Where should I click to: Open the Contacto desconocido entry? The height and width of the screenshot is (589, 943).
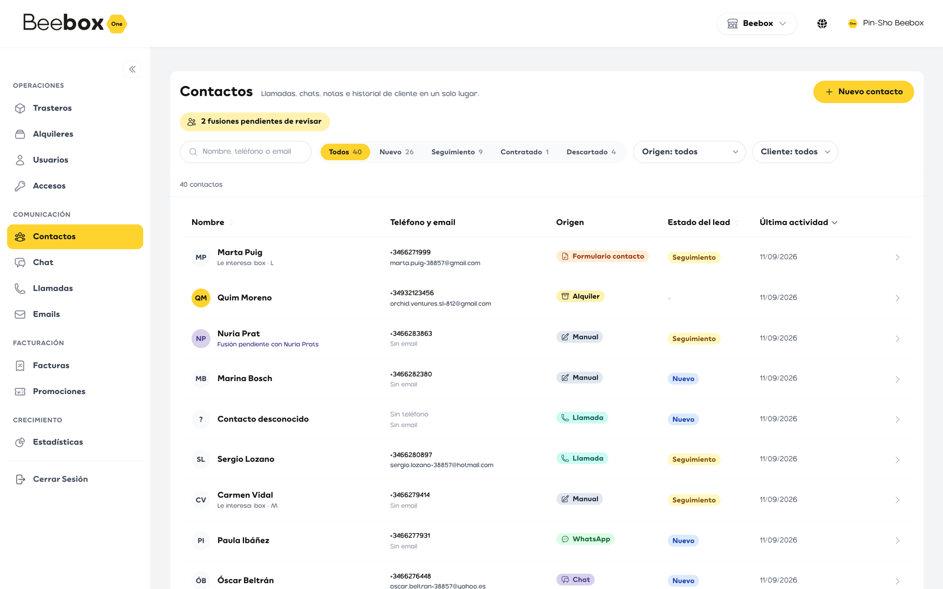[263, 419]
